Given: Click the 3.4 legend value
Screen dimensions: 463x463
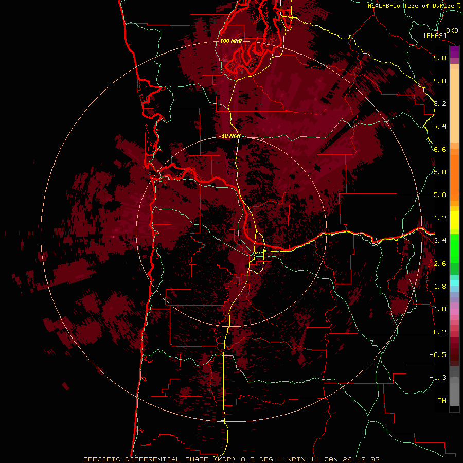Looking at the screenshot, I should [x=440, y=241].
